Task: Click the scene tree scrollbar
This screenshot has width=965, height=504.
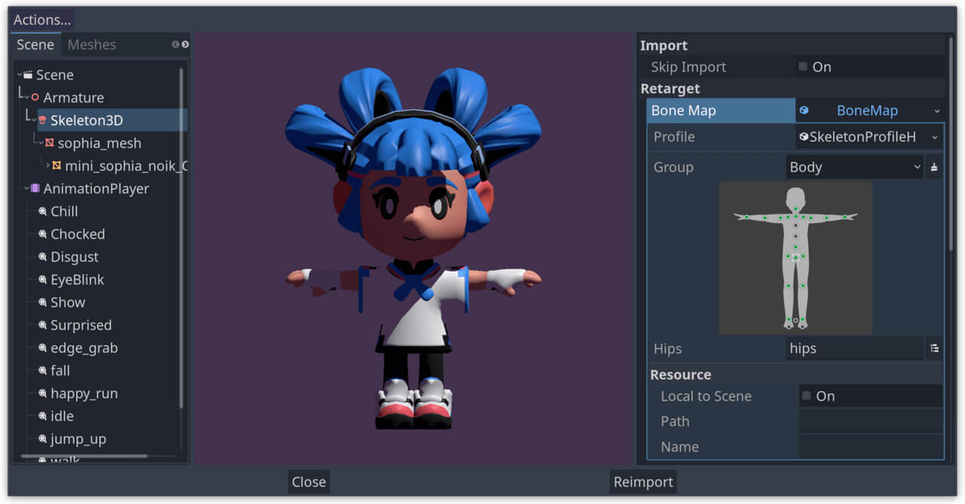Action: click(180, 226)
